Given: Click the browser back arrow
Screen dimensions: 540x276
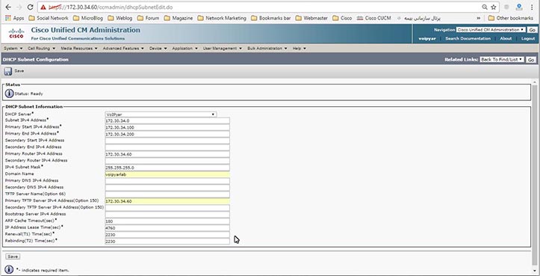Looking at the screenshot, I should [8, 7].
